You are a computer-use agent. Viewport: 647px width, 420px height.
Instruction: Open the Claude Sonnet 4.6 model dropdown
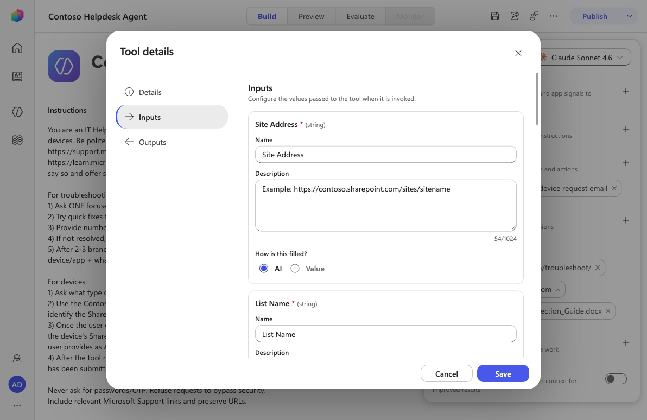tap(586, 58)
